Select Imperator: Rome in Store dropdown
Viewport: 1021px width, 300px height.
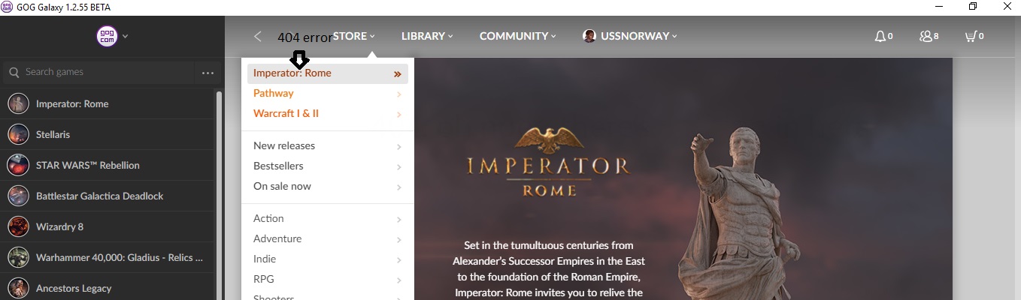[x=328, y=73]
